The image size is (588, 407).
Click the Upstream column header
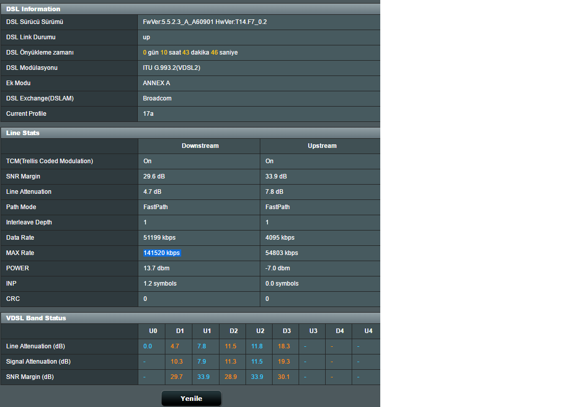(322, 146)
